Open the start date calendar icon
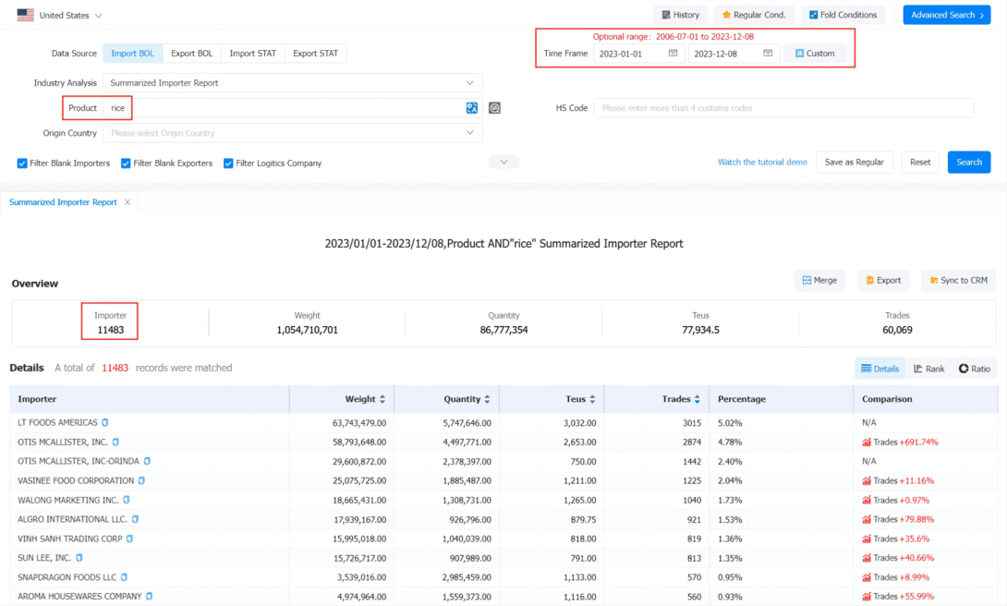The height and width of the screenshot is (606, 1007). click(673, 54)
